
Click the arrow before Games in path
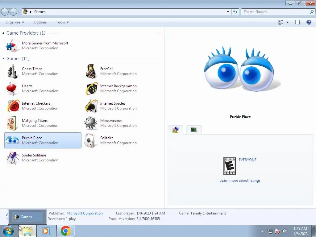(x=31, y=12)
